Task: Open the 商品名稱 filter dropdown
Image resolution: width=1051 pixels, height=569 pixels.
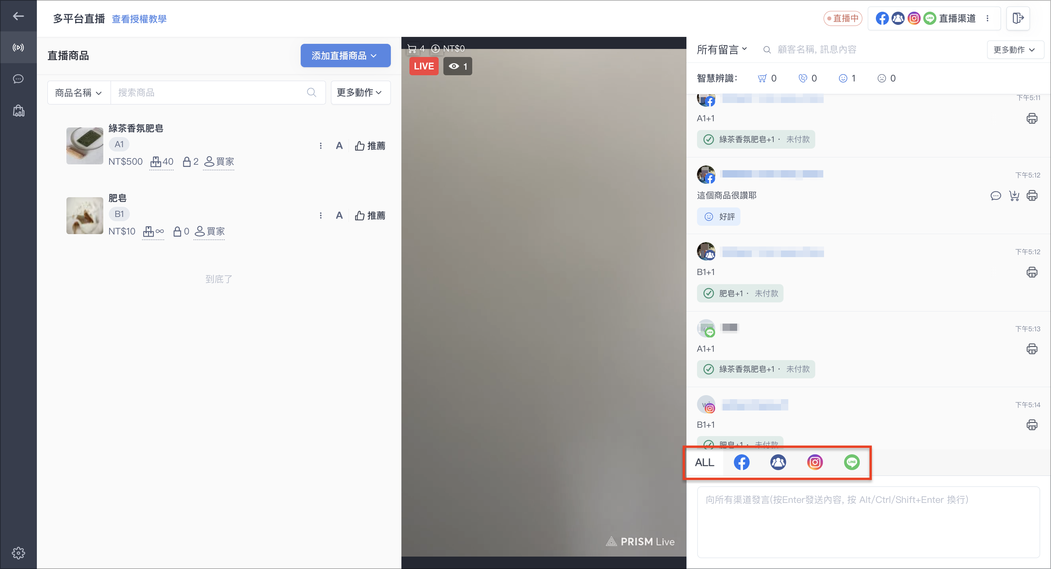Action: coord(79,93)
